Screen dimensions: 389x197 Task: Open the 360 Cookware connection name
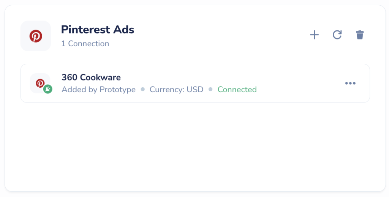coord(91,77)
